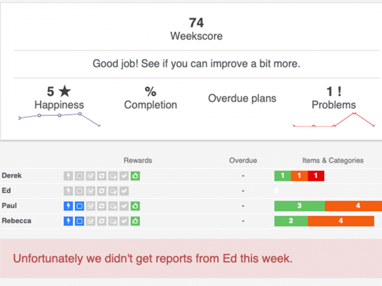Click Paul's green bar showing 3
382x286 pixels.
[x=300, y=206]
